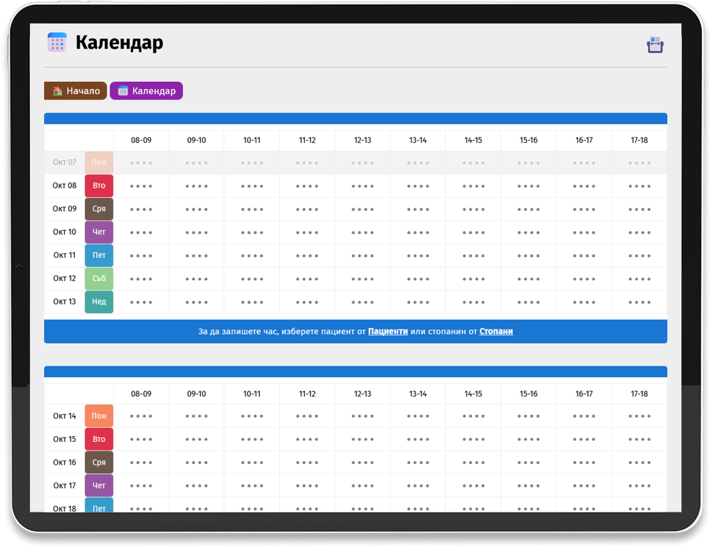Select the red Вто day badge for Окт 08
This screenshot has width=712, height=548.
point(99,186)
